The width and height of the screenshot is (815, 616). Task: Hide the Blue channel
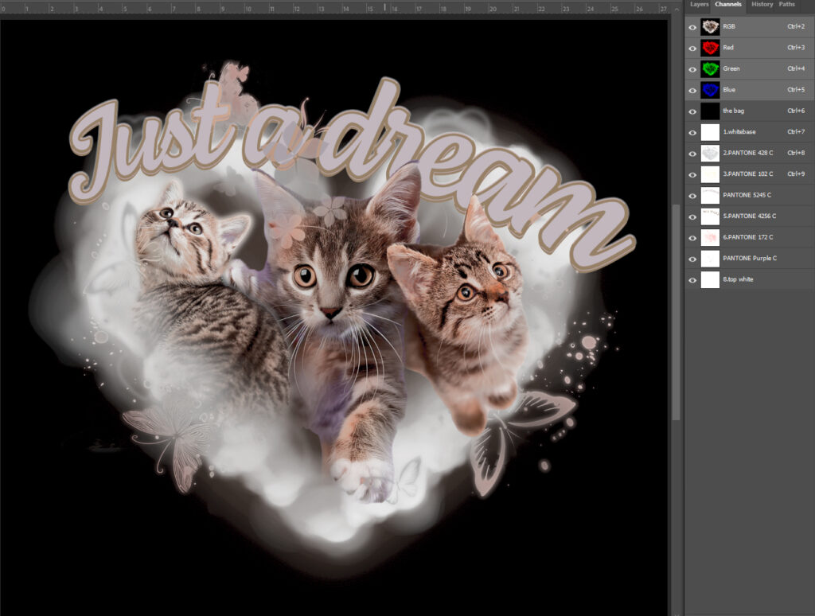693,89
